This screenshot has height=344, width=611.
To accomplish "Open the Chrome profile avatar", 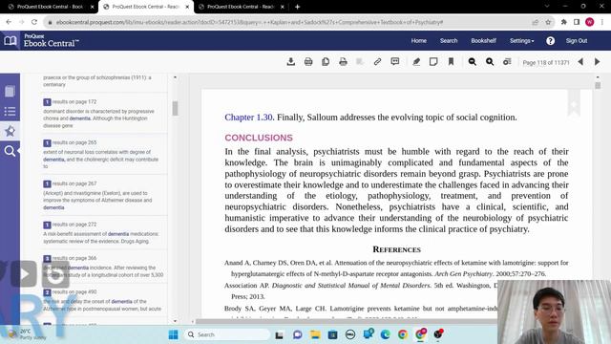I will click(590, 22).
